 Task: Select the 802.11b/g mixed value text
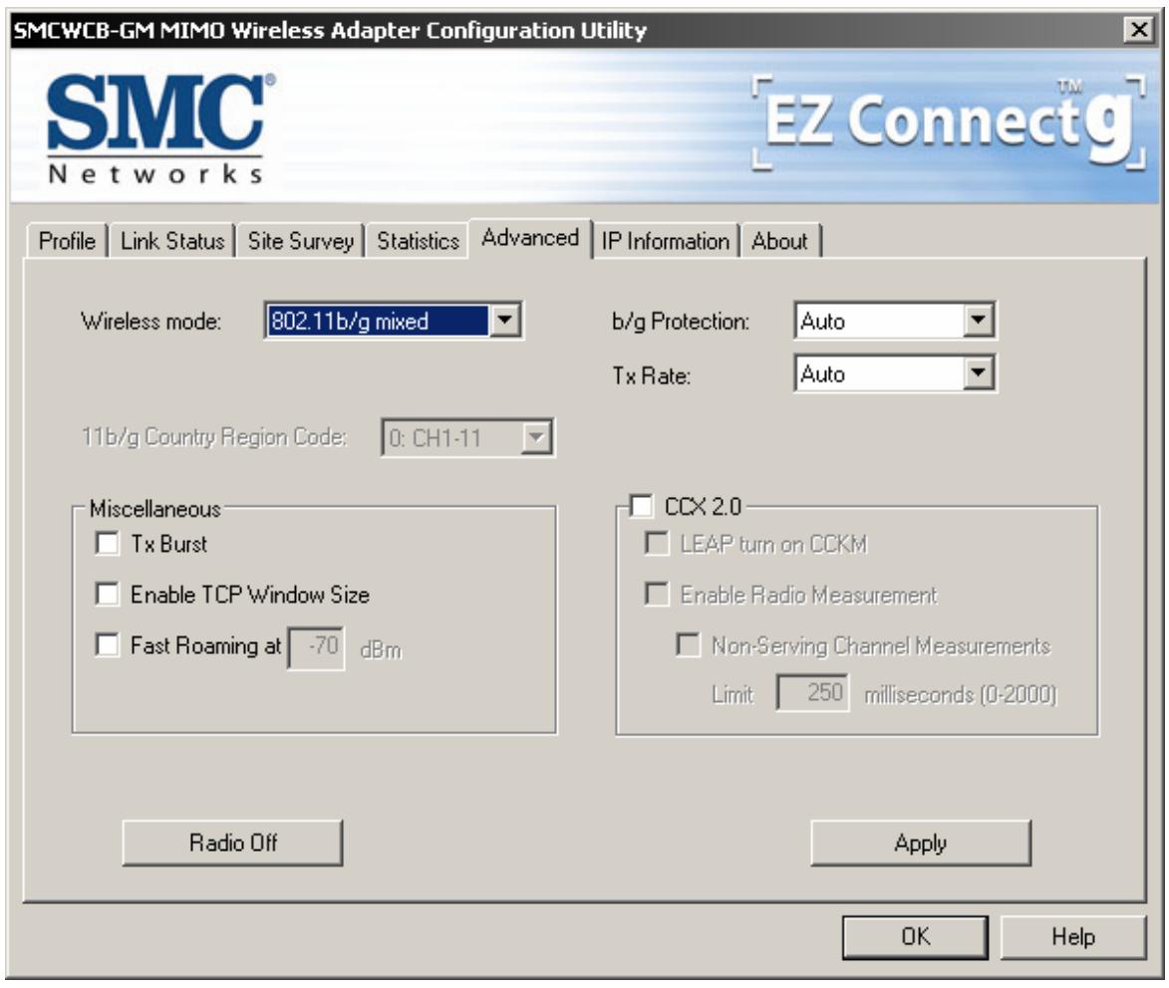[x=349, y=321]
